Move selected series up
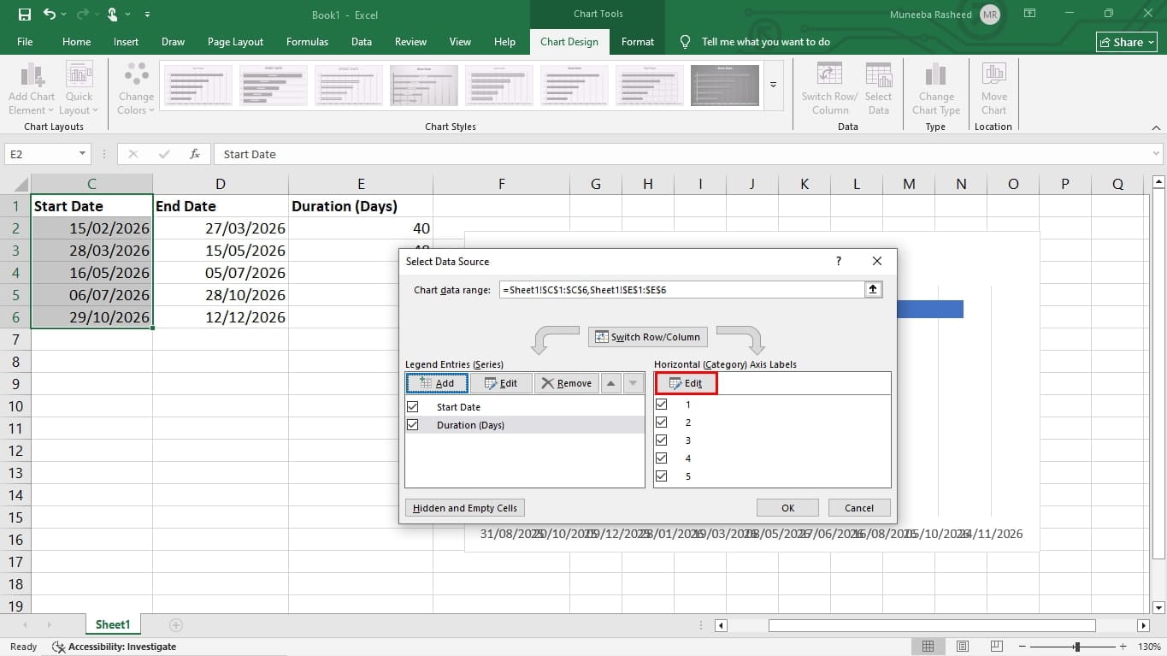 click(x=610, y=383)
